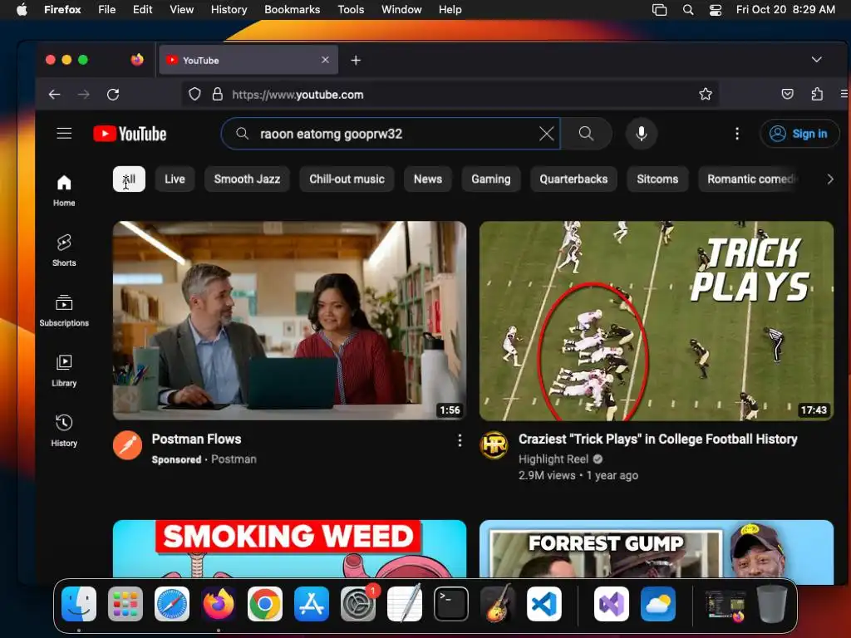Open the Smoking Weed video thumbnail

point(289,549)
